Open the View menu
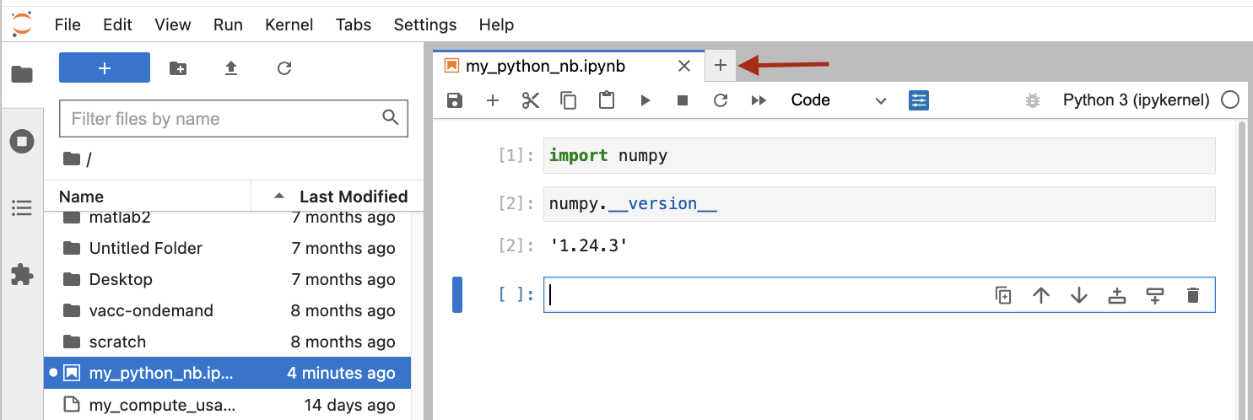1253x420 pixels. pyautogui.click(x=172, y=24)
